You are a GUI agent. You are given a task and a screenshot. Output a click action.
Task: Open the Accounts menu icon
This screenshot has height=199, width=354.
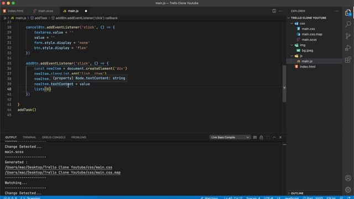click(348, 178)
